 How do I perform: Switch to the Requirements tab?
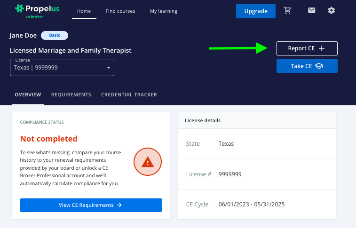(71, 94)
